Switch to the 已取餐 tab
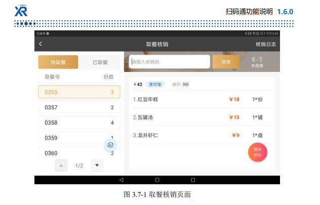The width and height of the screenshot is (320, 205). click(x=100, y=62)
